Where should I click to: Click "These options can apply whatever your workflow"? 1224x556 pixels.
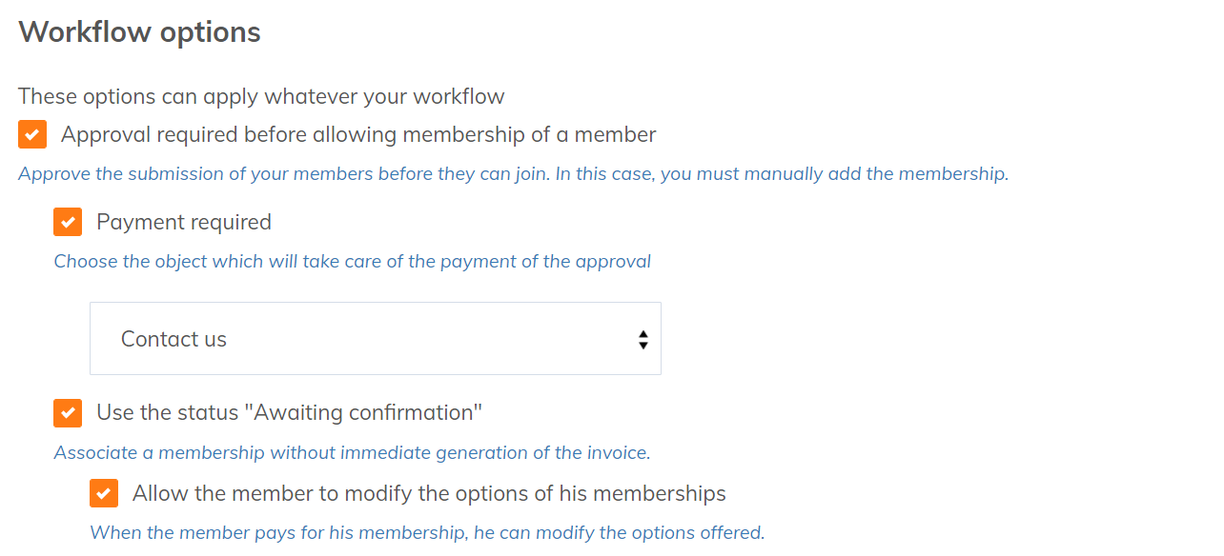(261, 96)
